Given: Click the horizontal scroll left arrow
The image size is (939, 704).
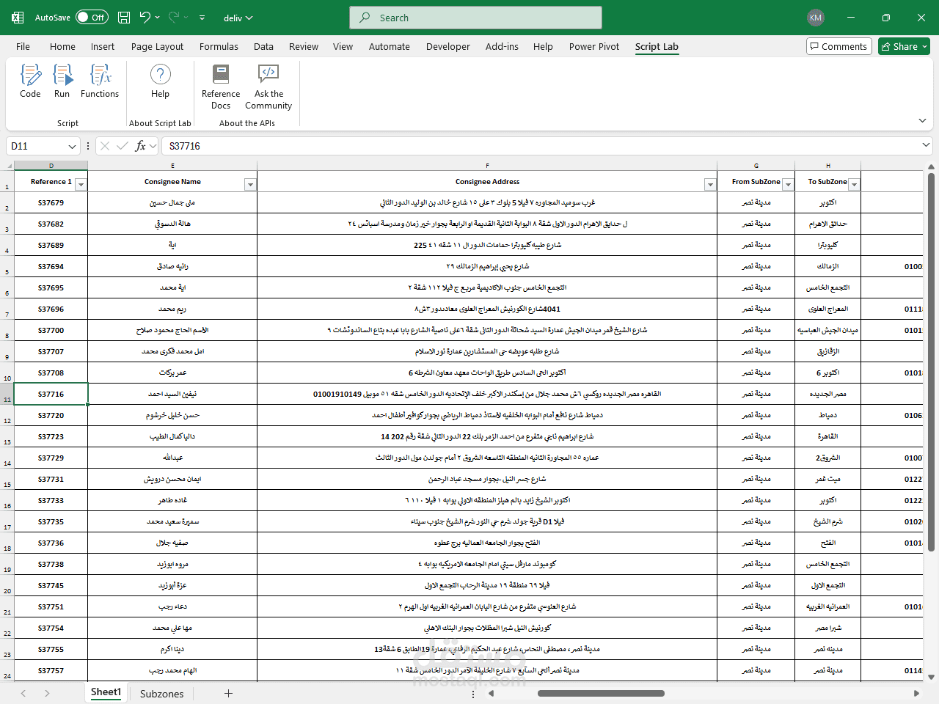Looking at the screenshot, I should [492, 693].
